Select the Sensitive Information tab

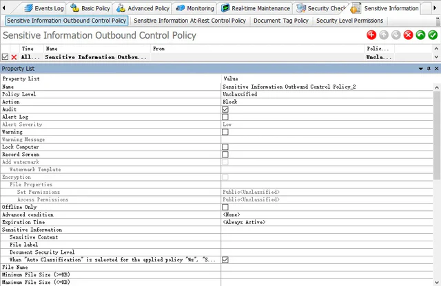coord(385,8)
